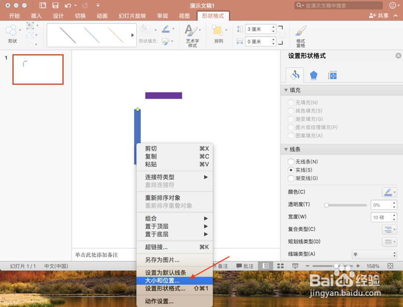This screenshot has height=307, width=403.
Task: Start Slide Show view icon in status bar
Action: [295, 266]
